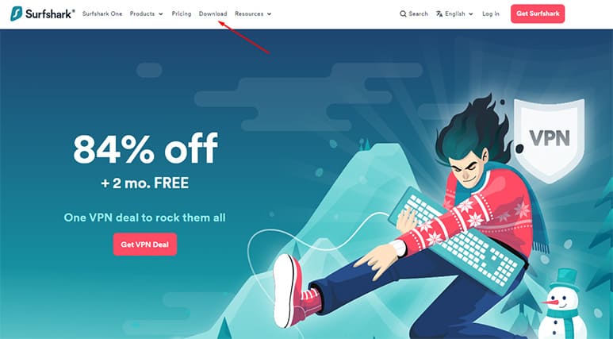Image resolution: width=613 pixels, height=339 pixels.
Task: Click the VPN shield graphic
Action: click(550, 141)
